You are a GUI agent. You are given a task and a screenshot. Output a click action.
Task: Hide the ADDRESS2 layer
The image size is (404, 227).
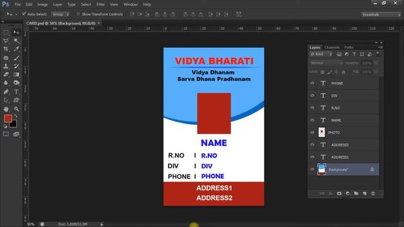(312, 144)
